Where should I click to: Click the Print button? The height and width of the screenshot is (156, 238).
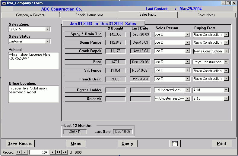(222, 144)
